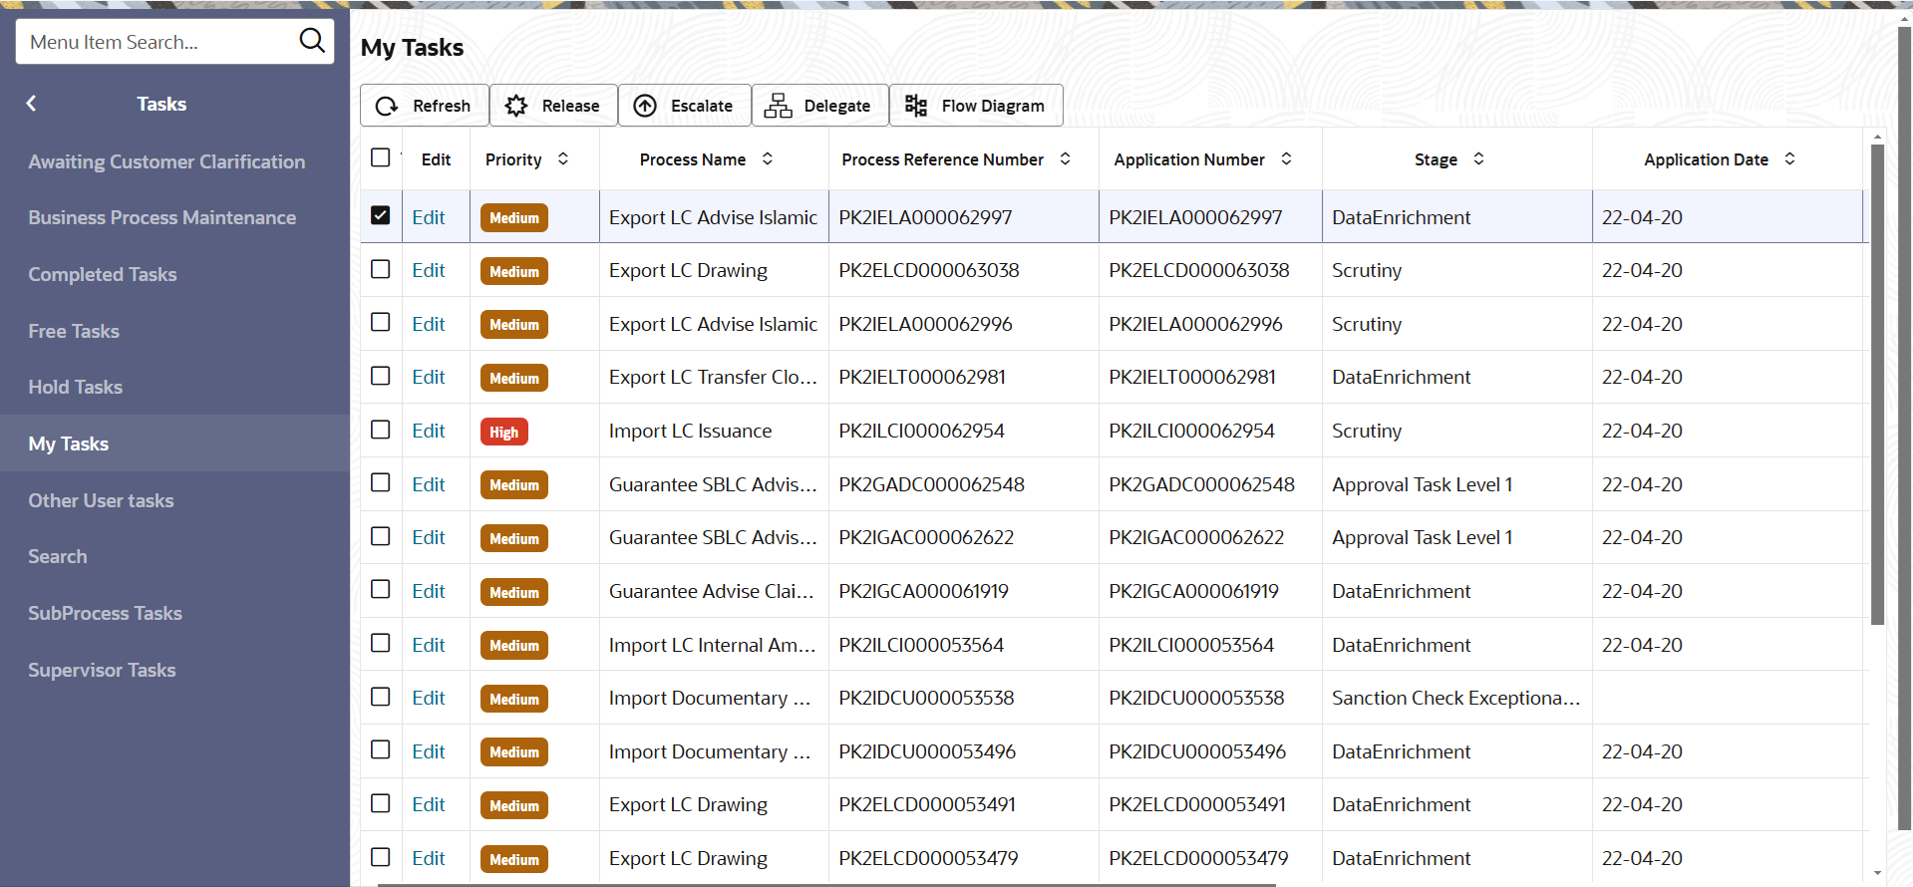This screenshot has height=887, width=1913.
Task: Click Edit link for PK2IDCU000053496
Action: coord(429,751)
